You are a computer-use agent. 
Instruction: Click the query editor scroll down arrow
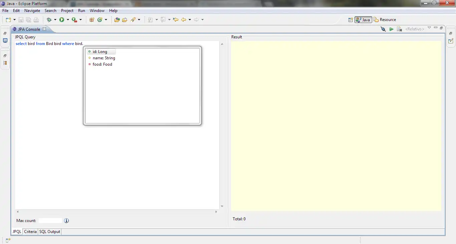[x=222, y=206]
